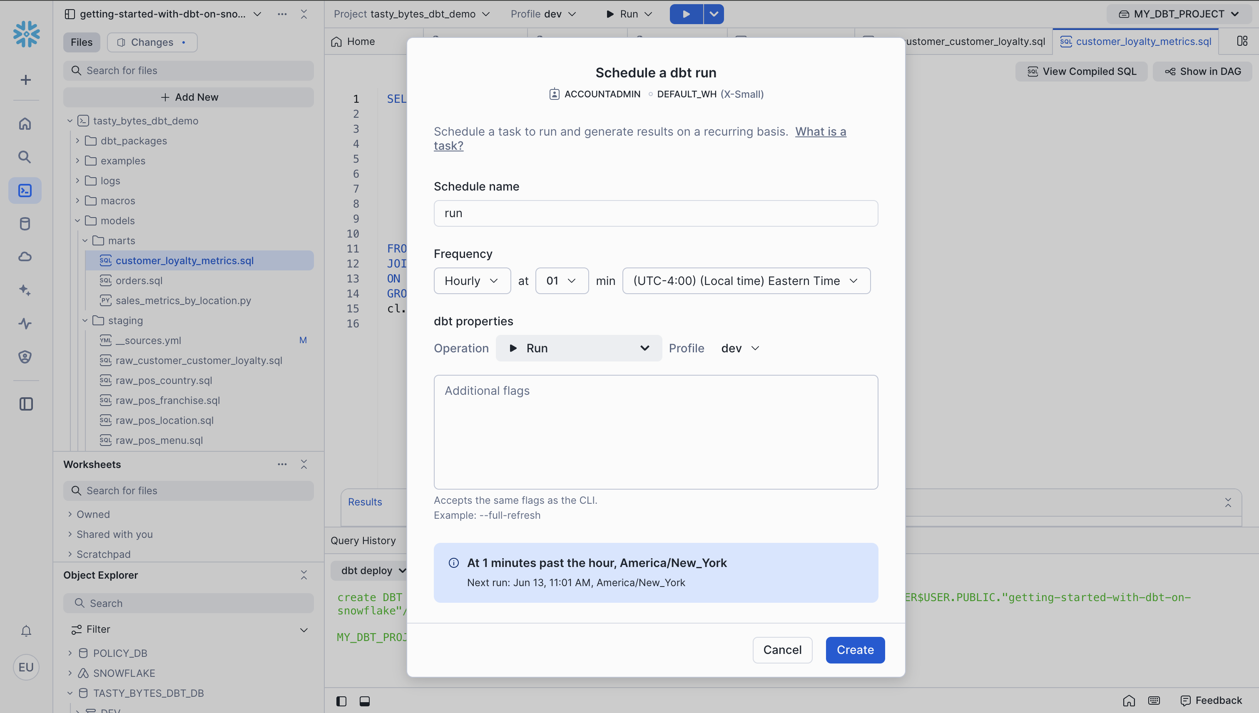Click the Schedule name input field

(x=656, y=213)
